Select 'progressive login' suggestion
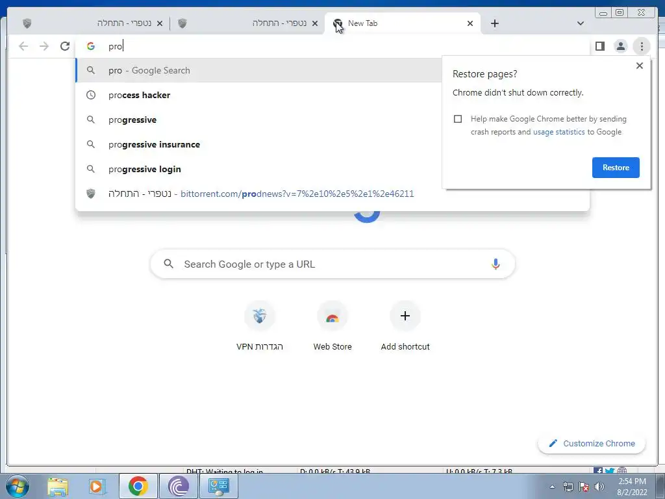The image size is (665, 499). point(258,169)
